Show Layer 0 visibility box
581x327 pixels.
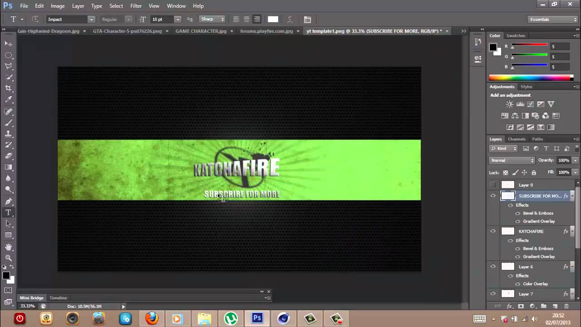coord(493,185)
